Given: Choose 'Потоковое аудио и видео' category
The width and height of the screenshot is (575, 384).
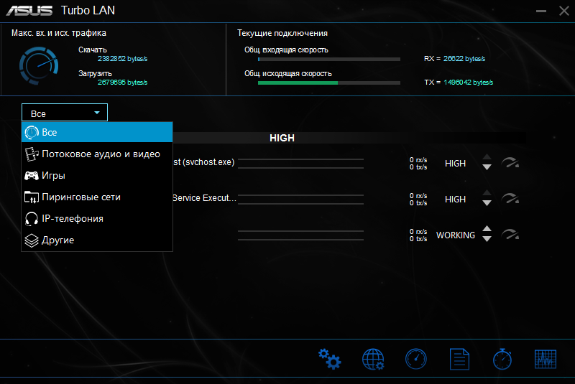Looking at the screenshot, I should point(97,154).
